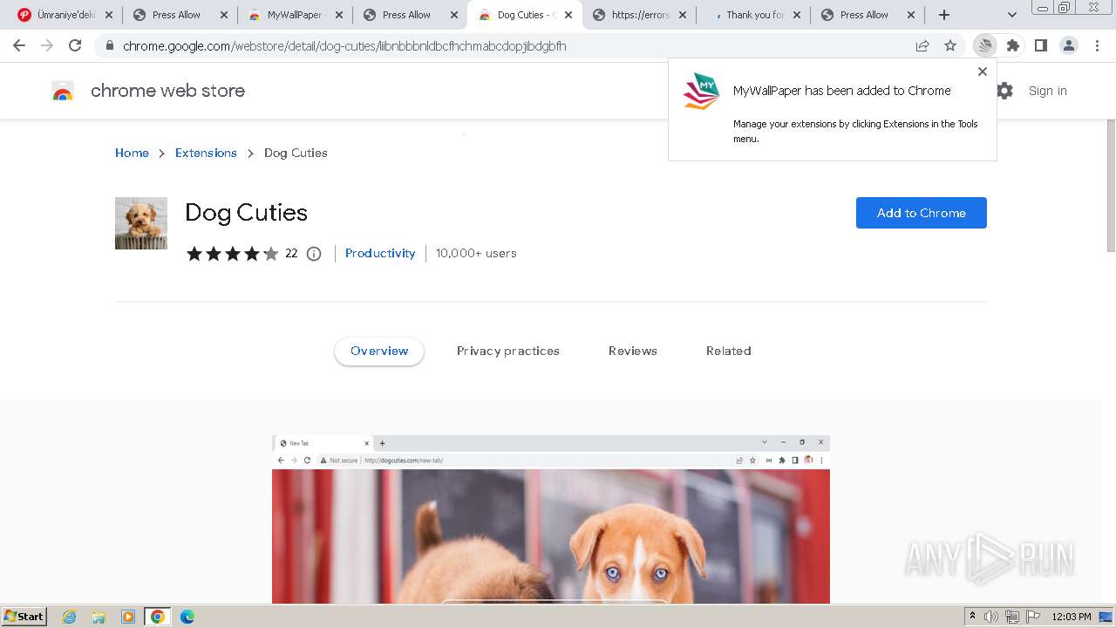Click the Dog Cuties title heading
The width and height of the screenshot is (1116, 628).
(246, 213)
